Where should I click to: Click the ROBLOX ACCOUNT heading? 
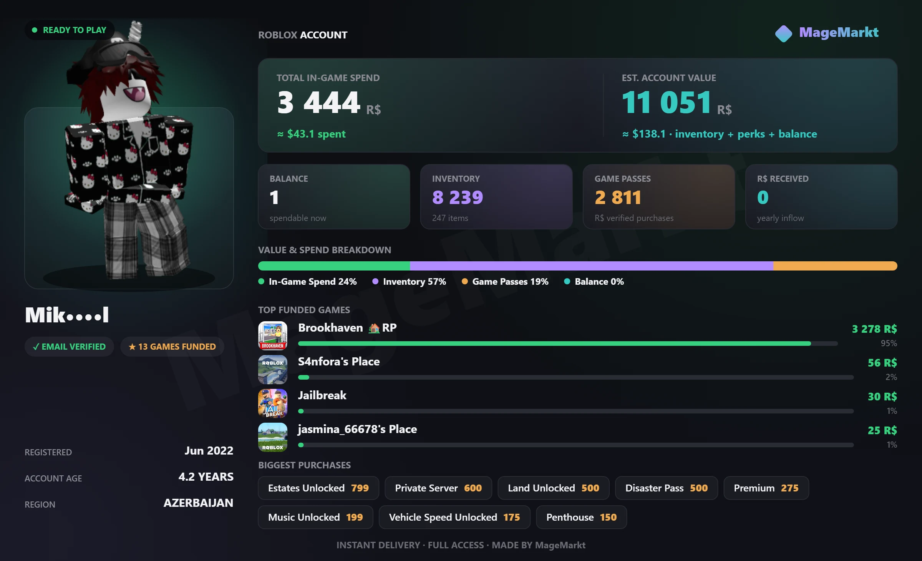click(x=303, y=35)
